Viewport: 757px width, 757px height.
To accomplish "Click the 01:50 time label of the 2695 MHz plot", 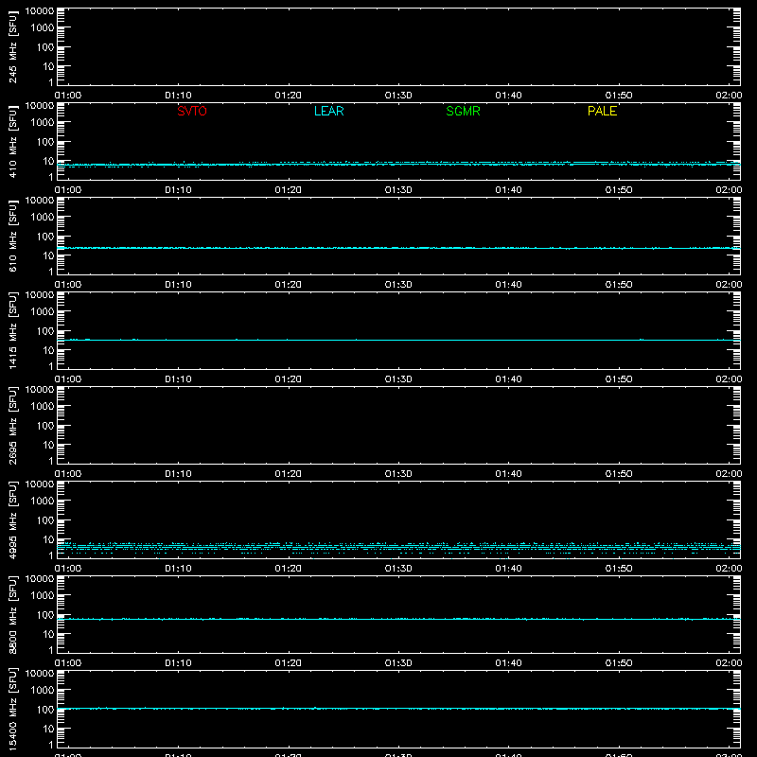I will pyautogui.click(x=619, y=474).
